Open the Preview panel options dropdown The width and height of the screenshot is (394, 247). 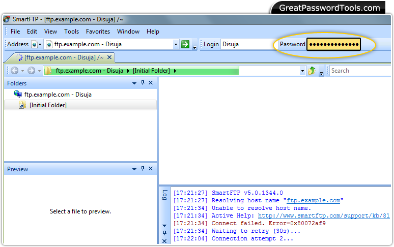tap(134, 169)
